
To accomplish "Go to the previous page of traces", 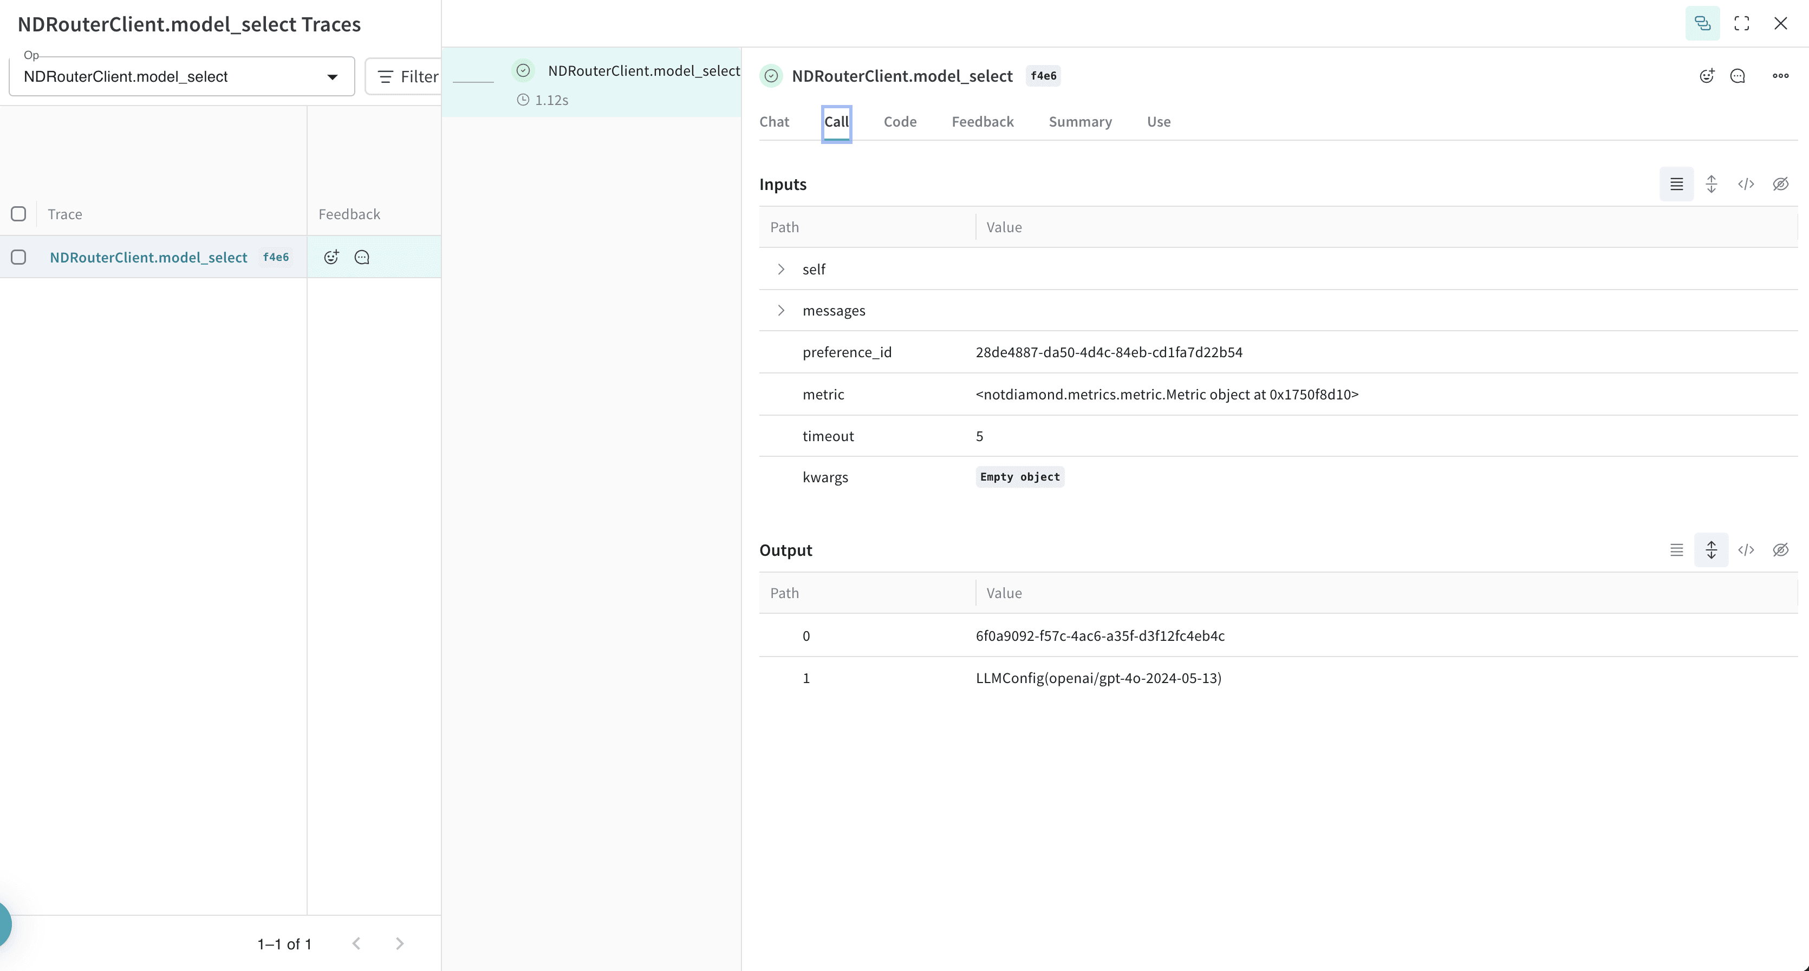I will 357,943.
